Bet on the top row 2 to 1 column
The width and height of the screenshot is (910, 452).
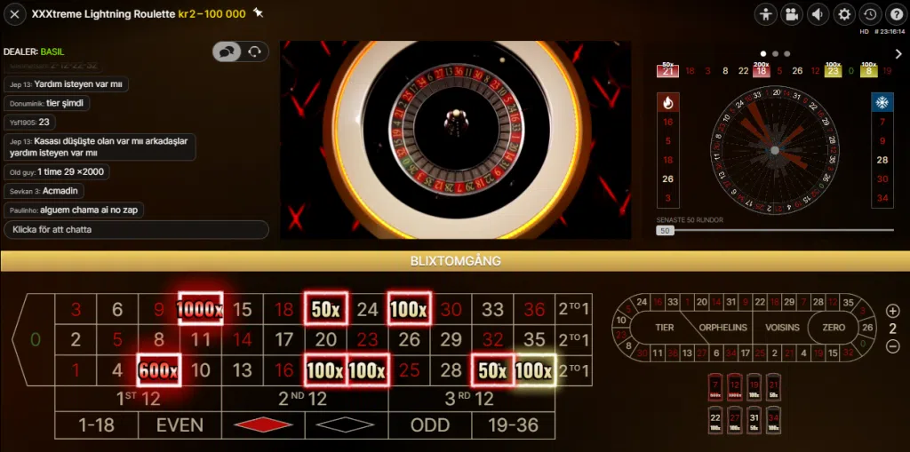[573, 309]
